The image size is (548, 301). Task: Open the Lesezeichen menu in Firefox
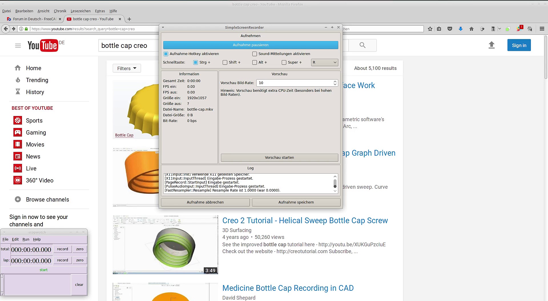pyautogui.click(x=80, y=11)
